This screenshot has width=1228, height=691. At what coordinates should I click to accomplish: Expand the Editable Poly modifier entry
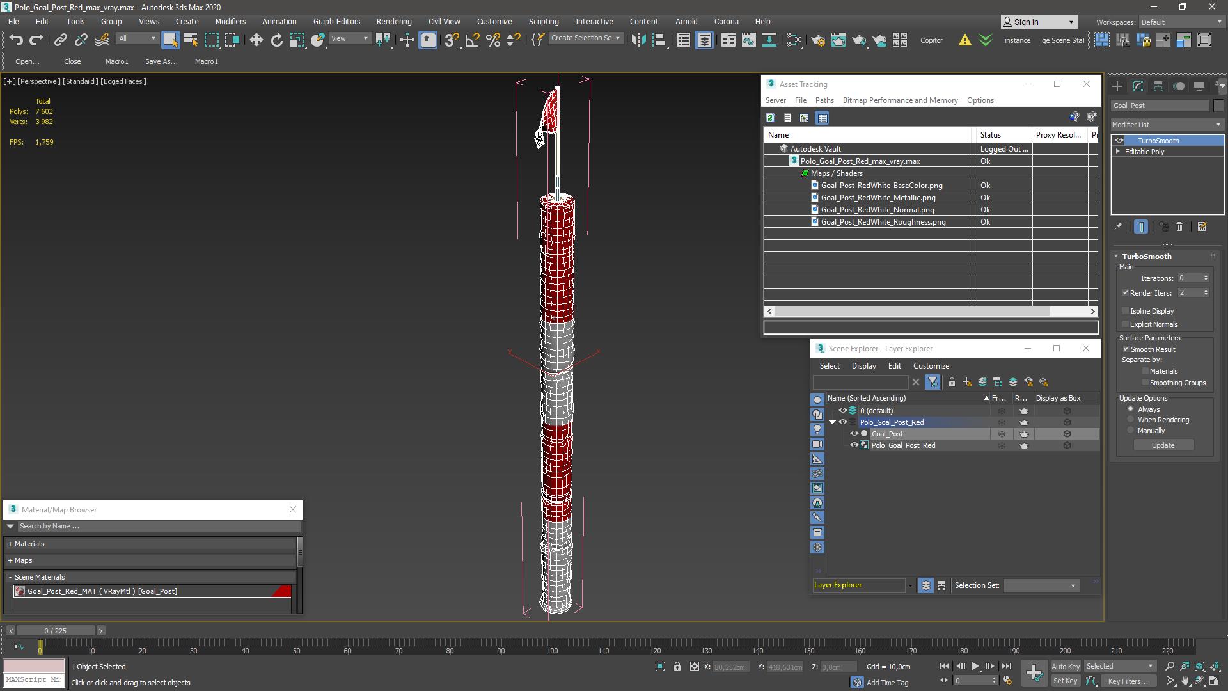pyautogui.click(x=1118, y=152)
